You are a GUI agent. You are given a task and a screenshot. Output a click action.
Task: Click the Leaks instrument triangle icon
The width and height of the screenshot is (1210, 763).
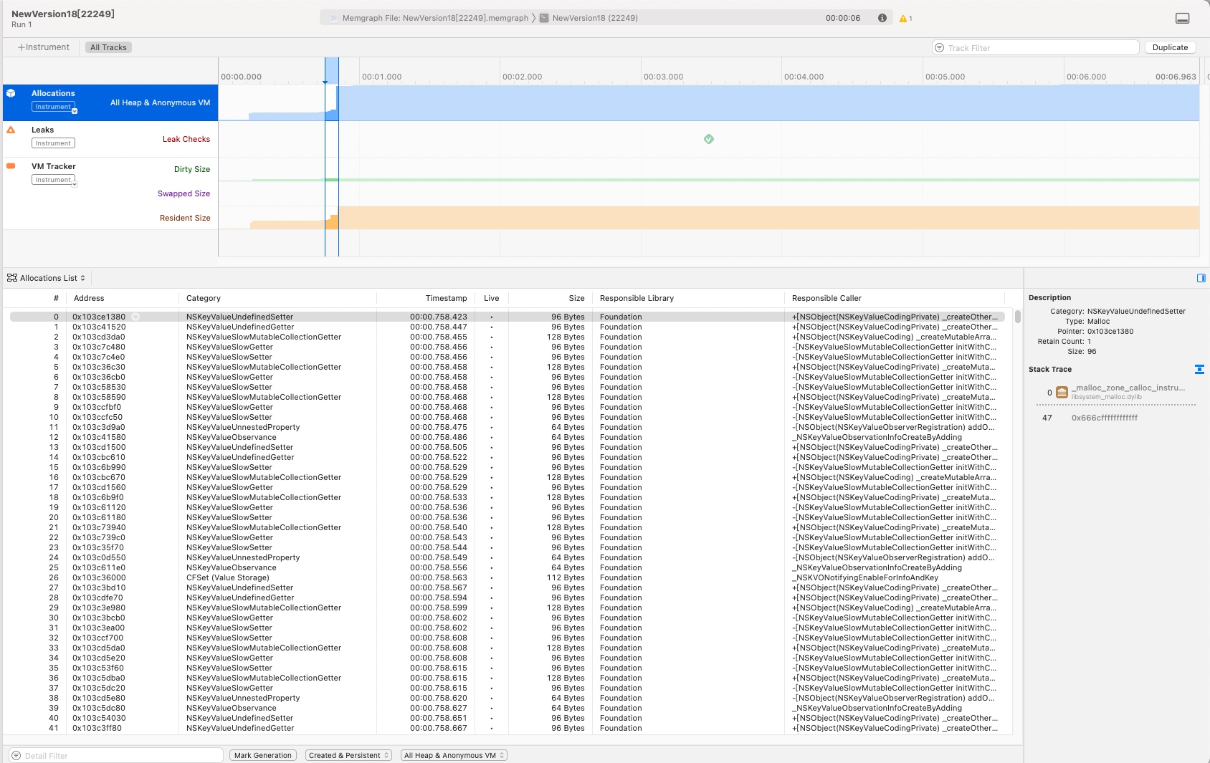tap(11, 130)
